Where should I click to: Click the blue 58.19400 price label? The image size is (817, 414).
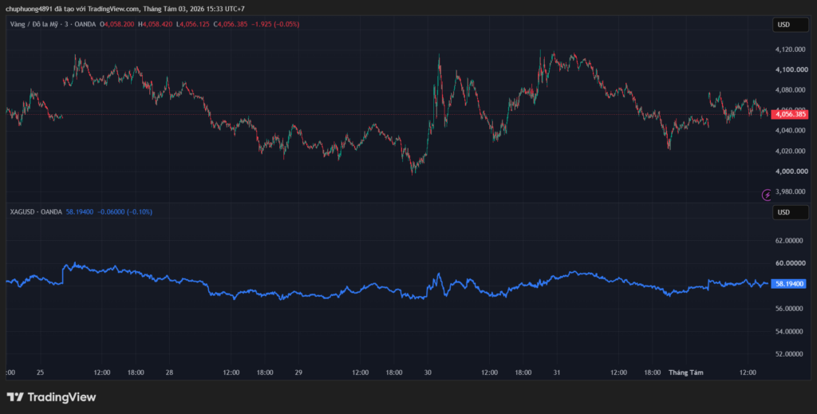tap(790, 284)
